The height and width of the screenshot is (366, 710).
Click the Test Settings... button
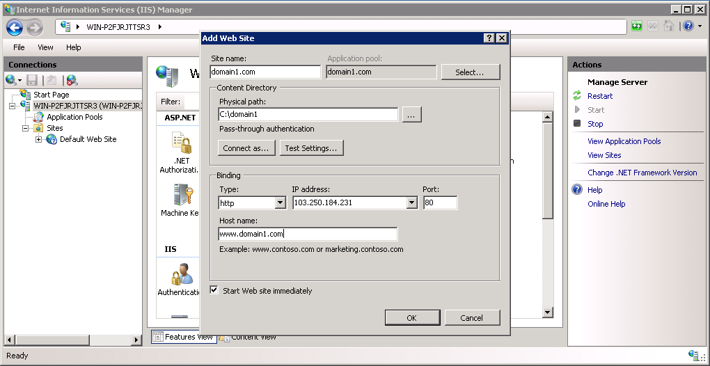click(x=311, y=148)
